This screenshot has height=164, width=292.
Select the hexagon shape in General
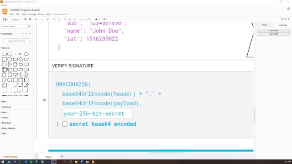4,65
